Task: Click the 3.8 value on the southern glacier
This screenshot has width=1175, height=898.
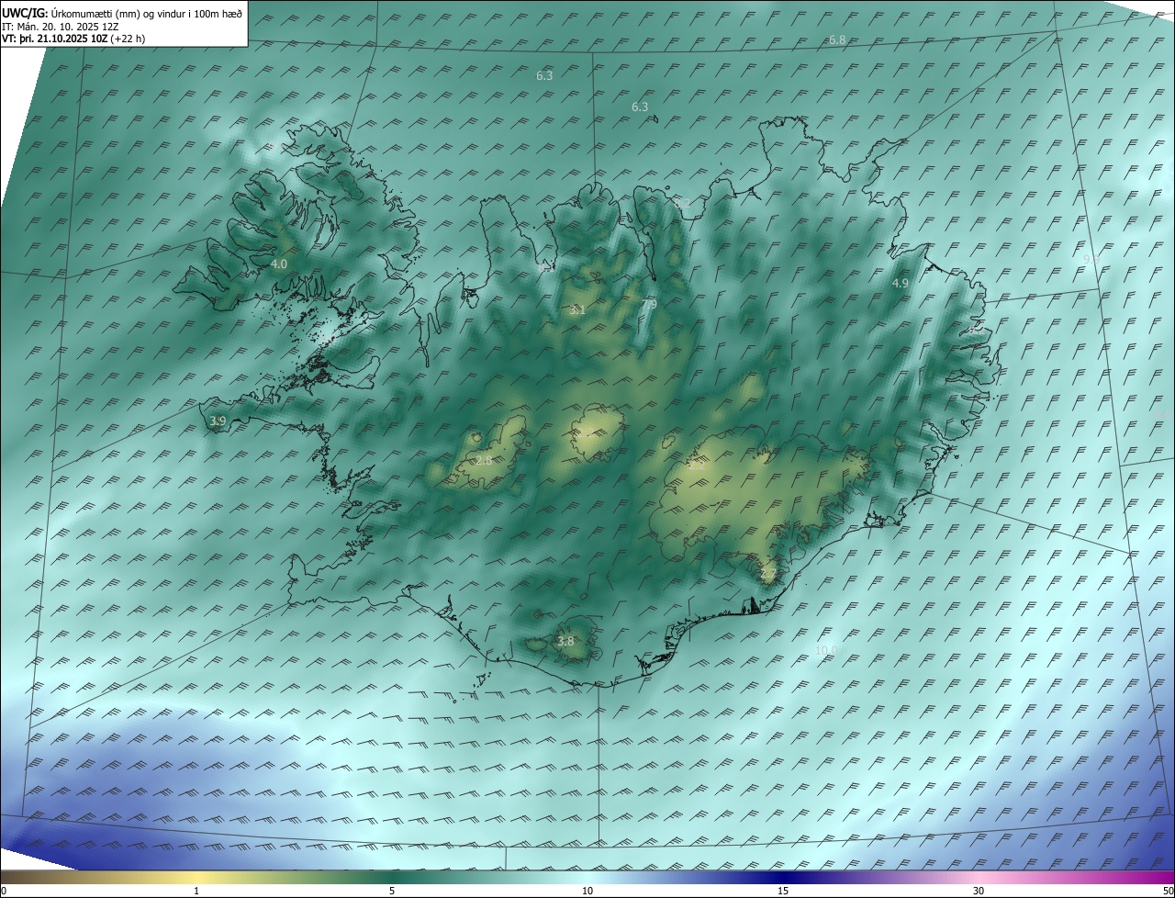Action: pos(565,642)
